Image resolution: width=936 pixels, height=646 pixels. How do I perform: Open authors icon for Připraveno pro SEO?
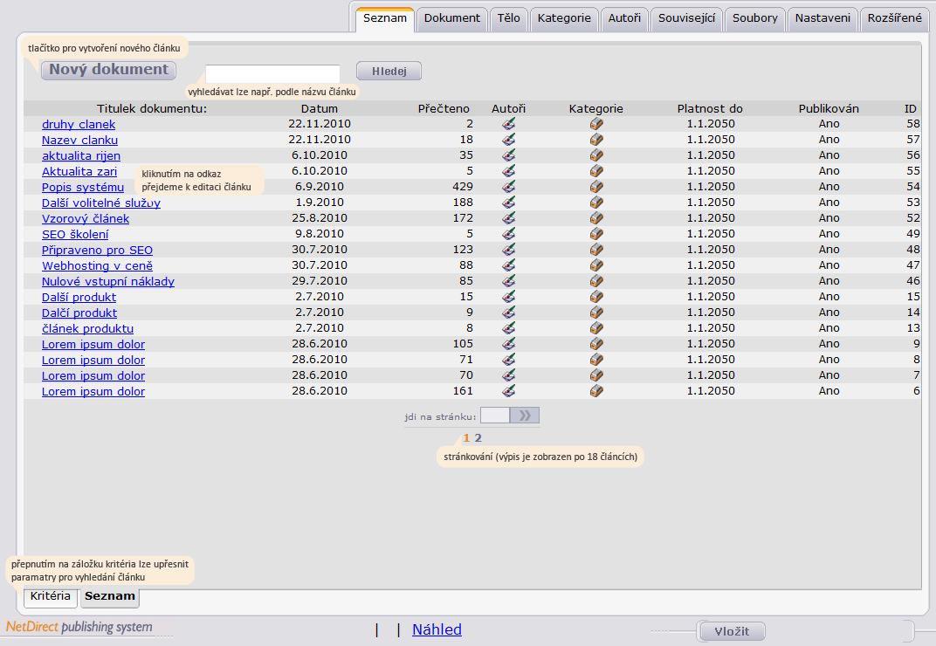[x=508, y=249]
